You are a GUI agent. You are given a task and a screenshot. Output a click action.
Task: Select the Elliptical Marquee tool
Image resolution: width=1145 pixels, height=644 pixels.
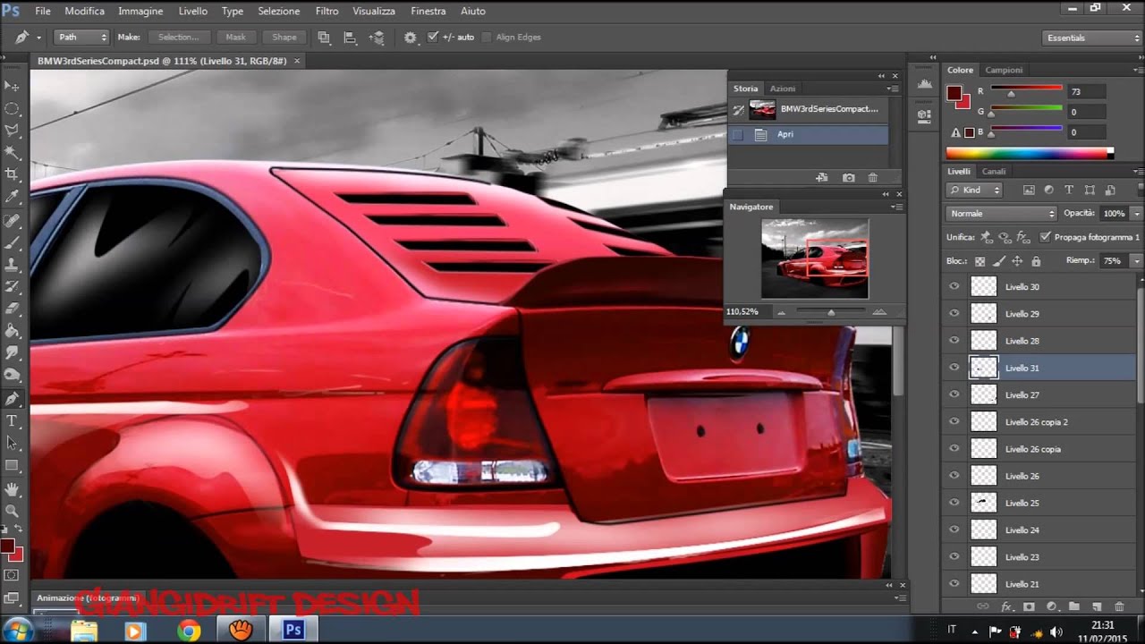[13, 108]
